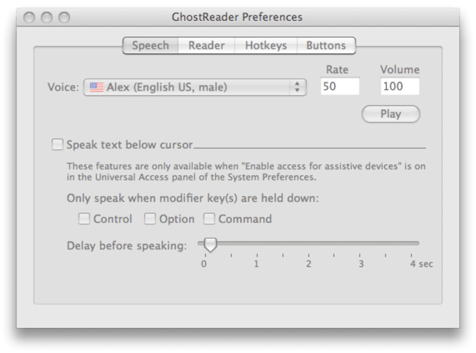Click the Delay before speaking slider thumb
The width and height of the screenshot is (476, 353).
pos(210,244)
